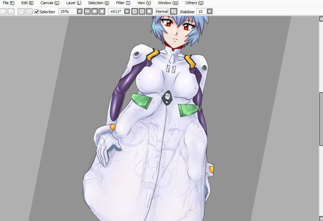Toggle the Selection checkbox
Viewport: 323px width, 221px height.
[37, 12]
